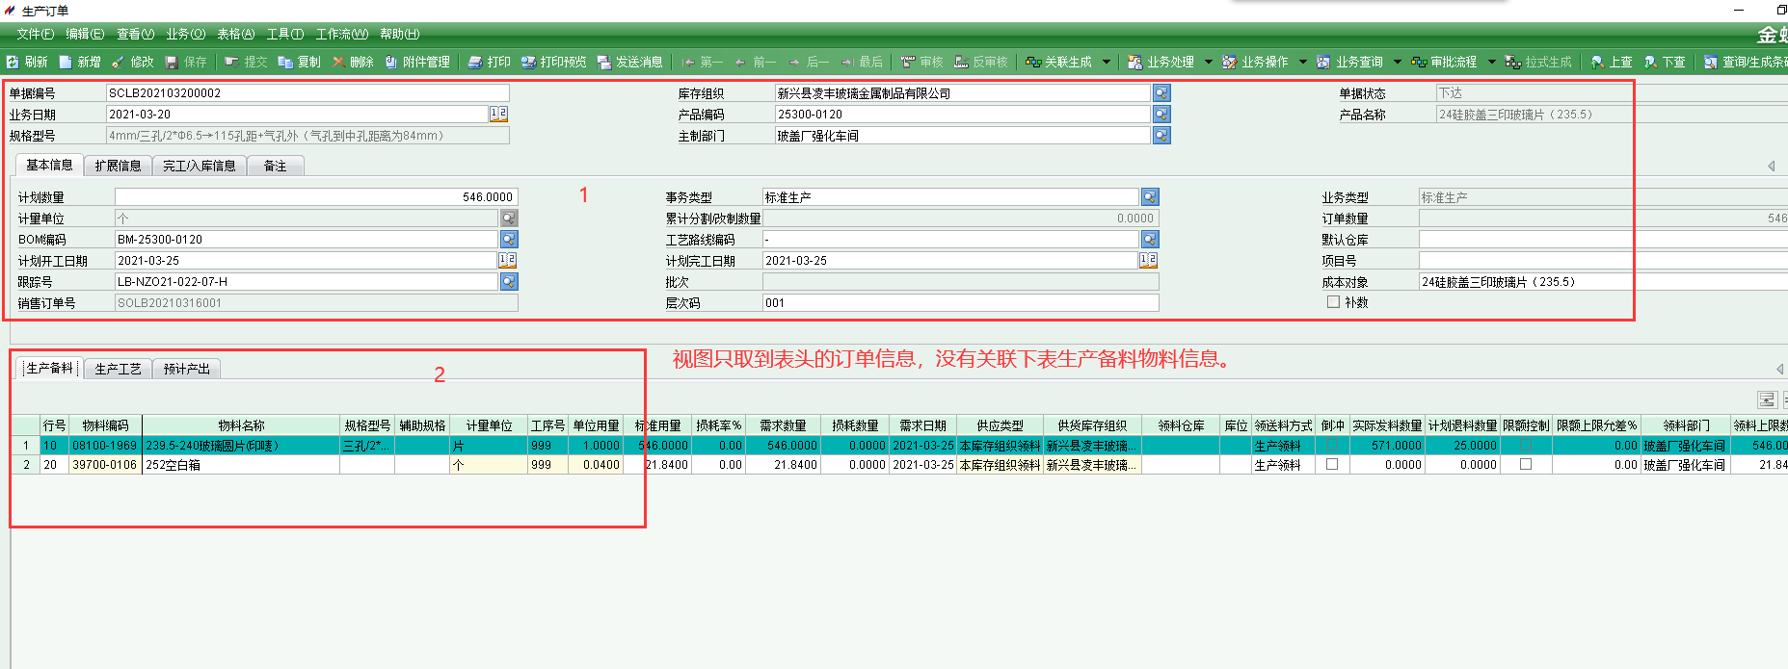Open date picker for 业务日期 field

(x=498, y=115)
